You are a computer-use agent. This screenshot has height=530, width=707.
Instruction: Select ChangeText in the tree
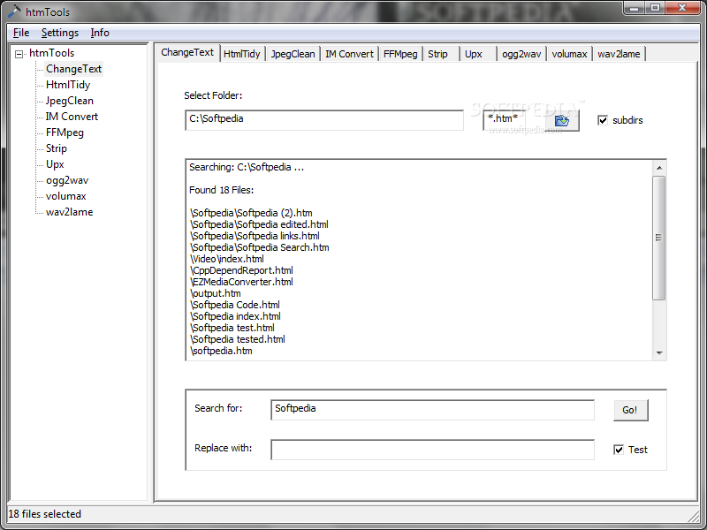pos(73,69)
